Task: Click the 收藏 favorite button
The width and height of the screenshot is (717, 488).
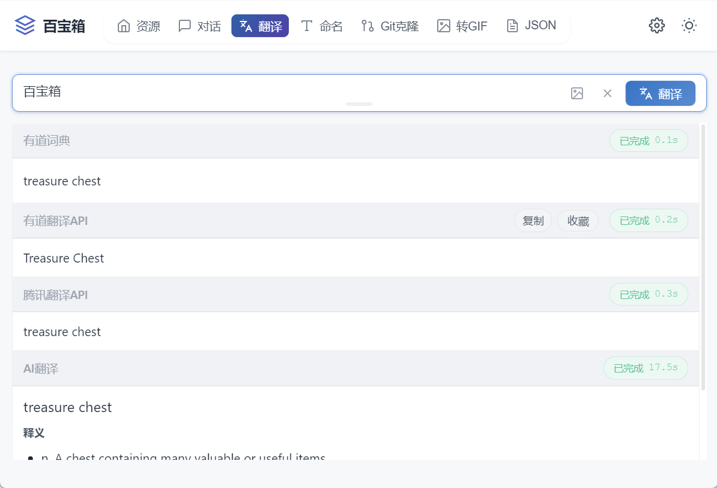Action: [x=578, y=221]
